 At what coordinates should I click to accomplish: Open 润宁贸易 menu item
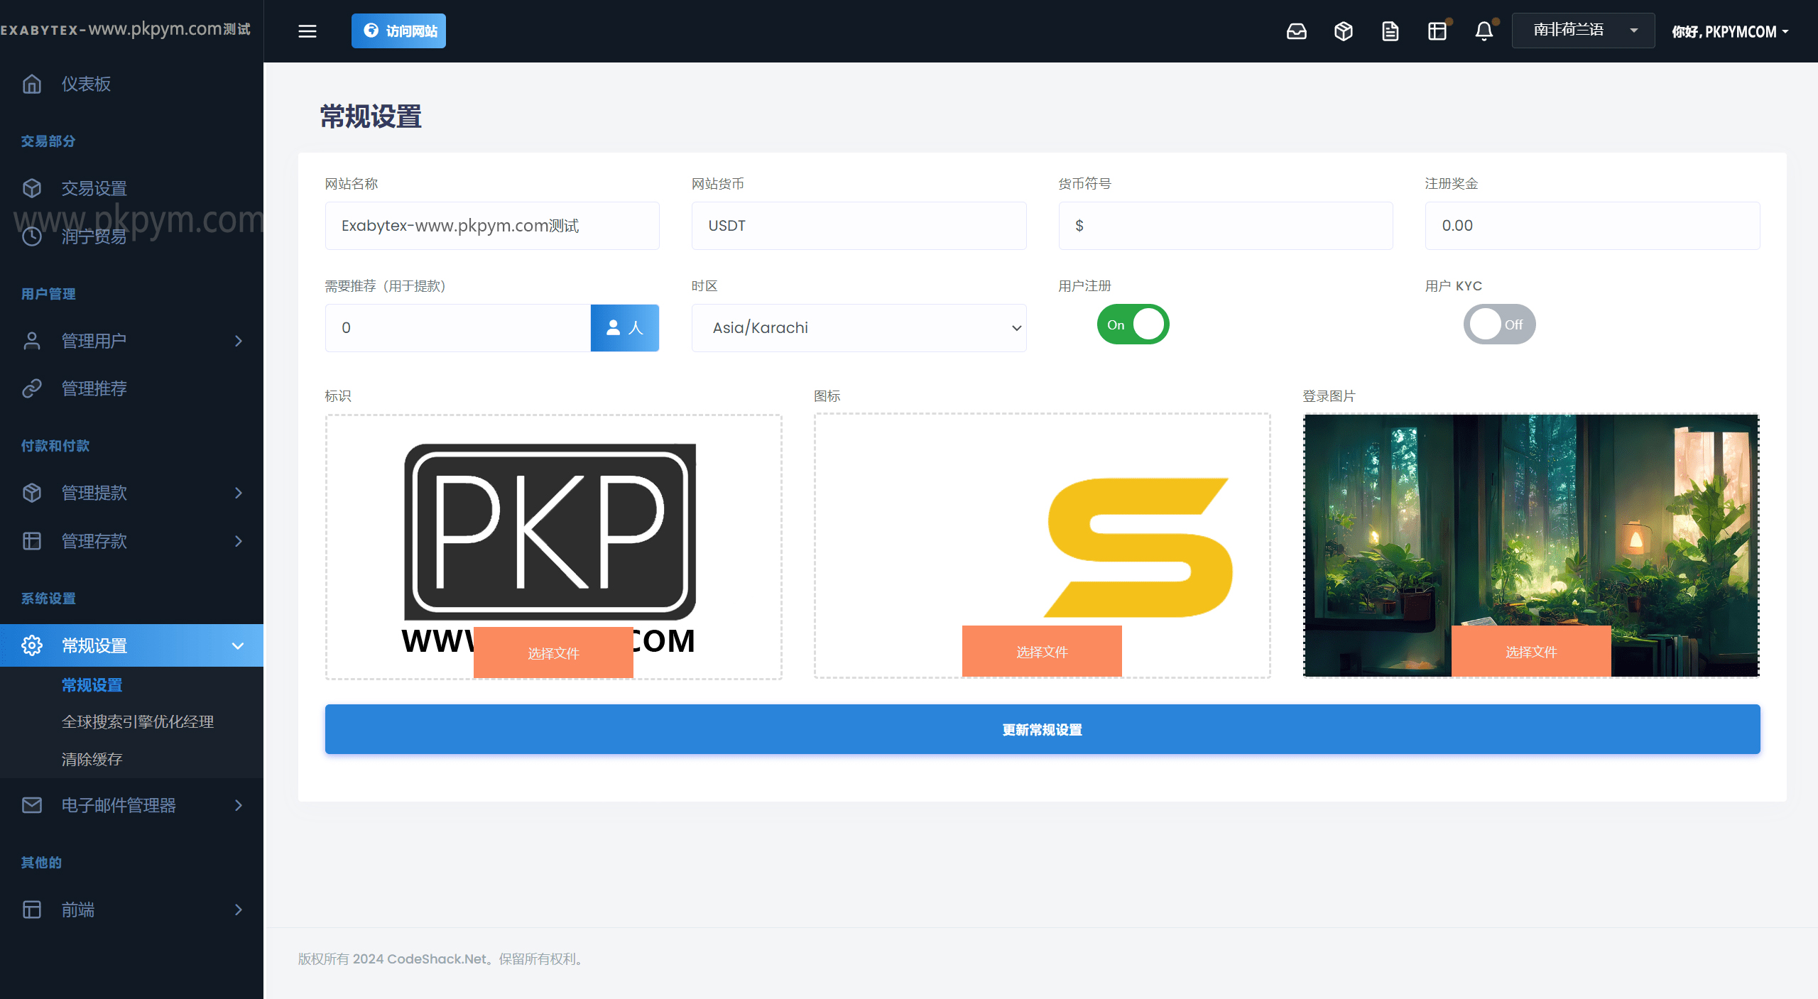point(131,236)
